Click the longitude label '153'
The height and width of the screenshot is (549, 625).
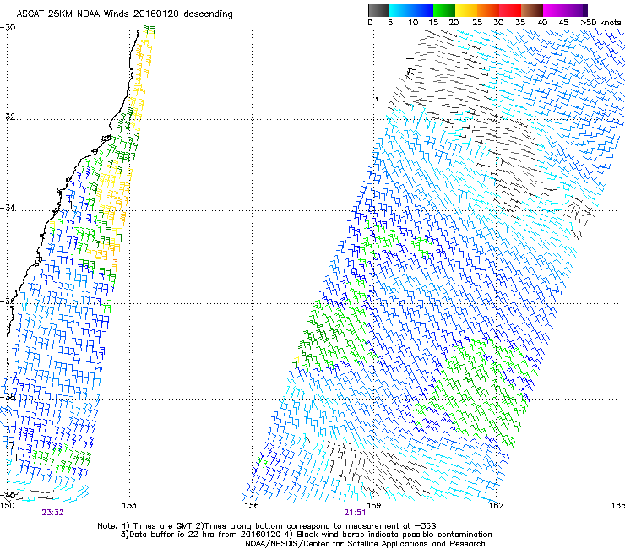click(x=129, y=506)
